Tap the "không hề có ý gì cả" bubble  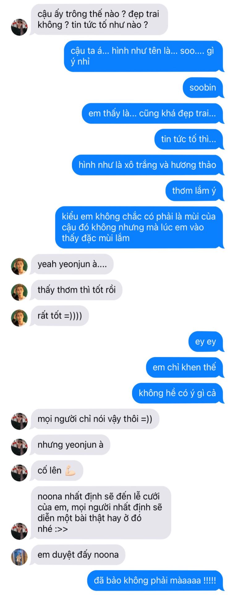(x=178, y=393)
